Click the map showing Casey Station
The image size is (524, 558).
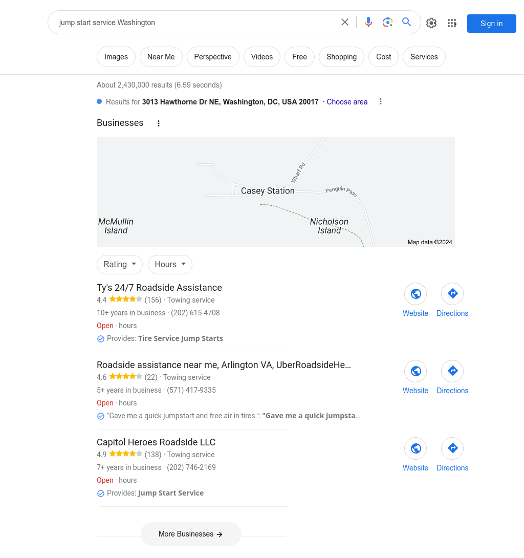click(x=275, y=191)
